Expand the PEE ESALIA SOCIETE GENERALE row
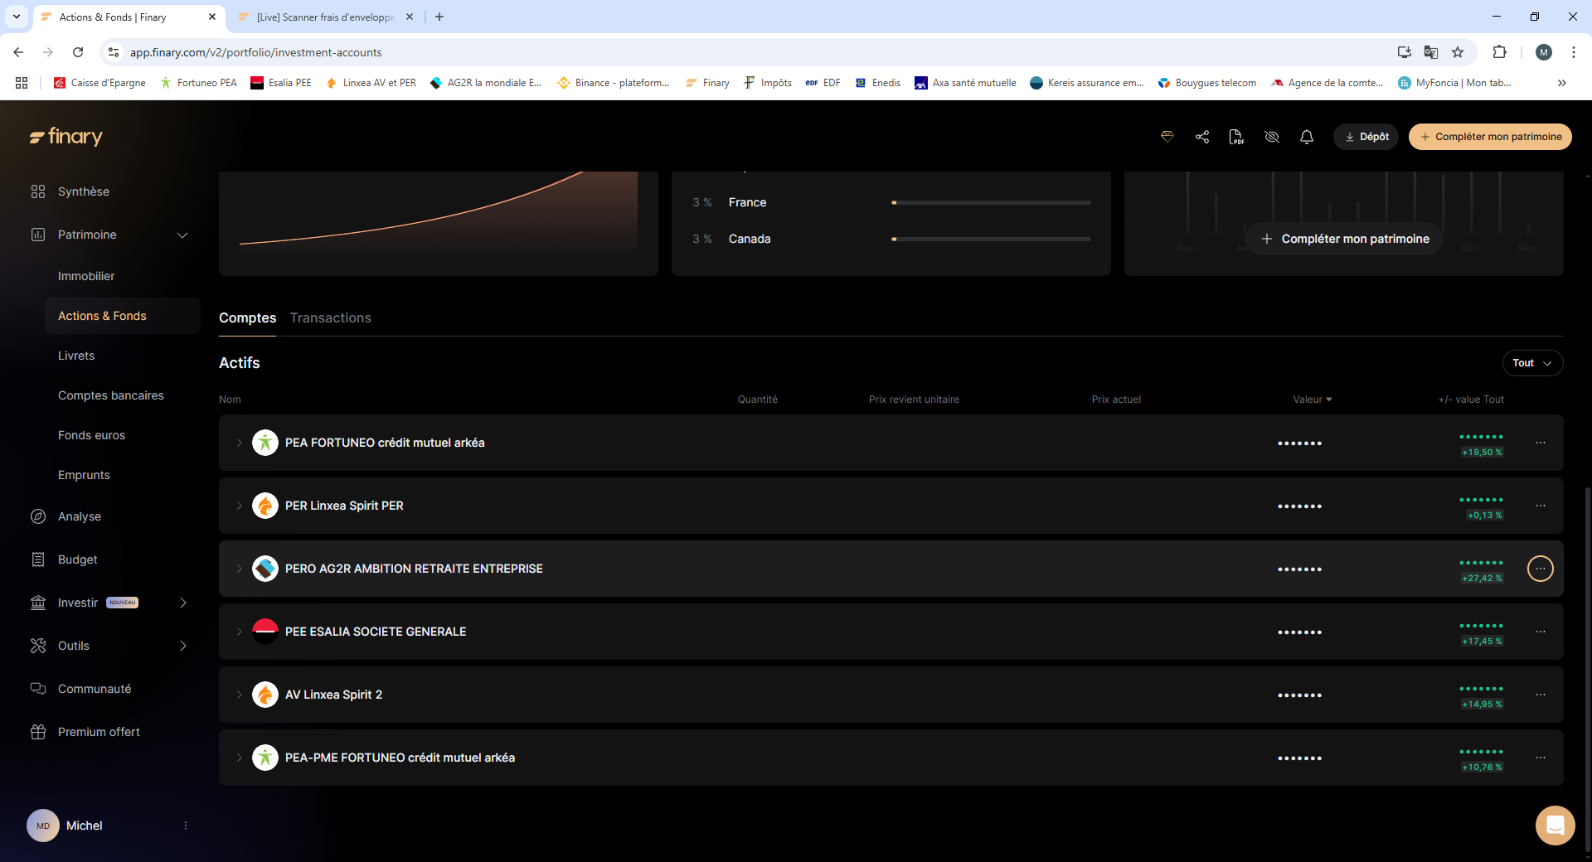The image size is (1592, 862). point(239,632)
